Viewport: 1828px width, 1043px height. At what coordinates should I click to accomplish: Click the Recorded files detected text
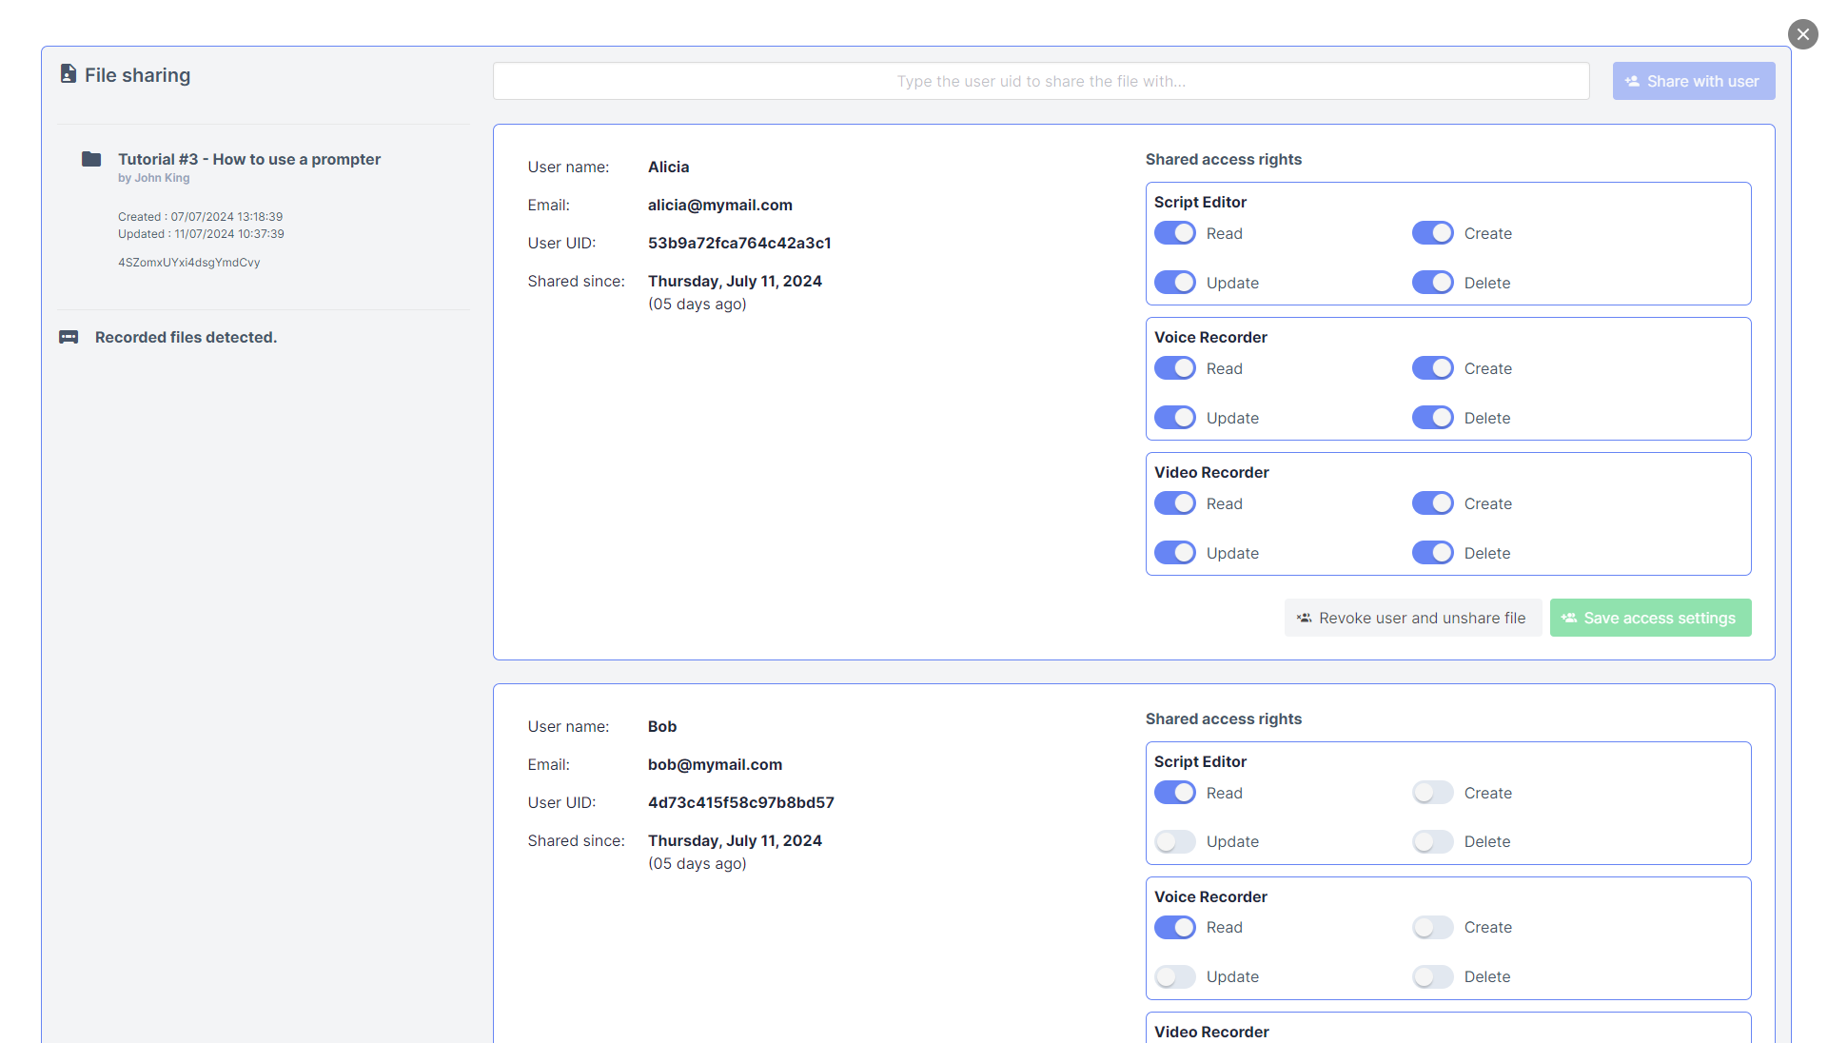point(186,337)
